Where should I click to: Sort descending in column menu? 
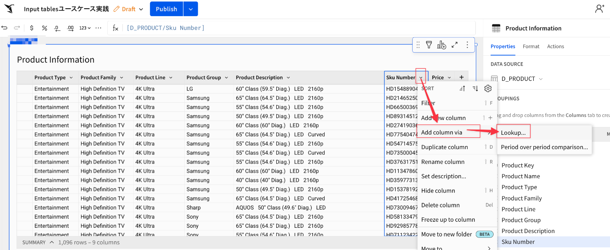coord(475,88)
